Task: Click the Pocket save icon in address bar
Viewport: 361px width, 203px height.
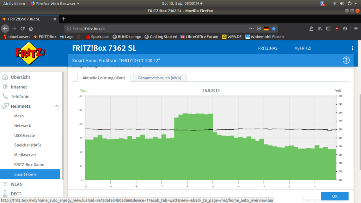Action: pos(259,29)
